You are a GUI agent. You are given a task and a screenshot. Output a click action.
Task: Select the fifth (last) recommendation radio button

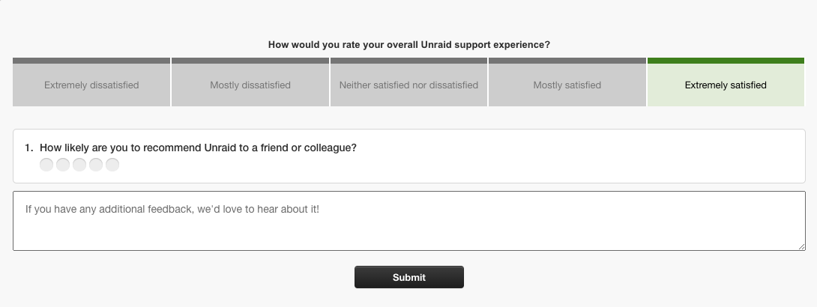pos(112,165)
